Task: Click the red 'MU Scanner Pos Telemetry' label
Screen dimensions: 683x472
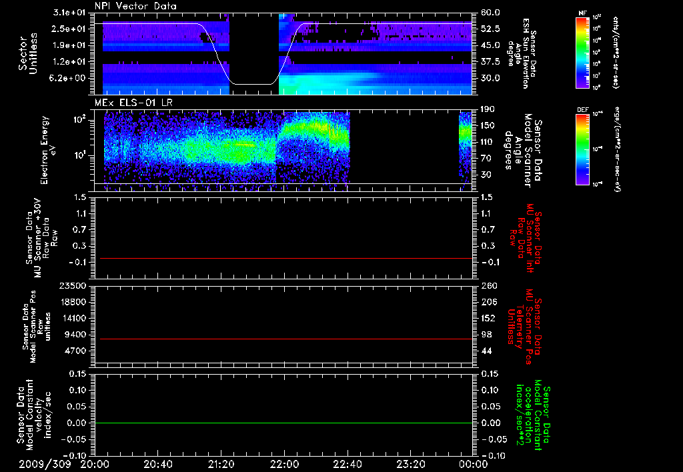Action: 523,327
